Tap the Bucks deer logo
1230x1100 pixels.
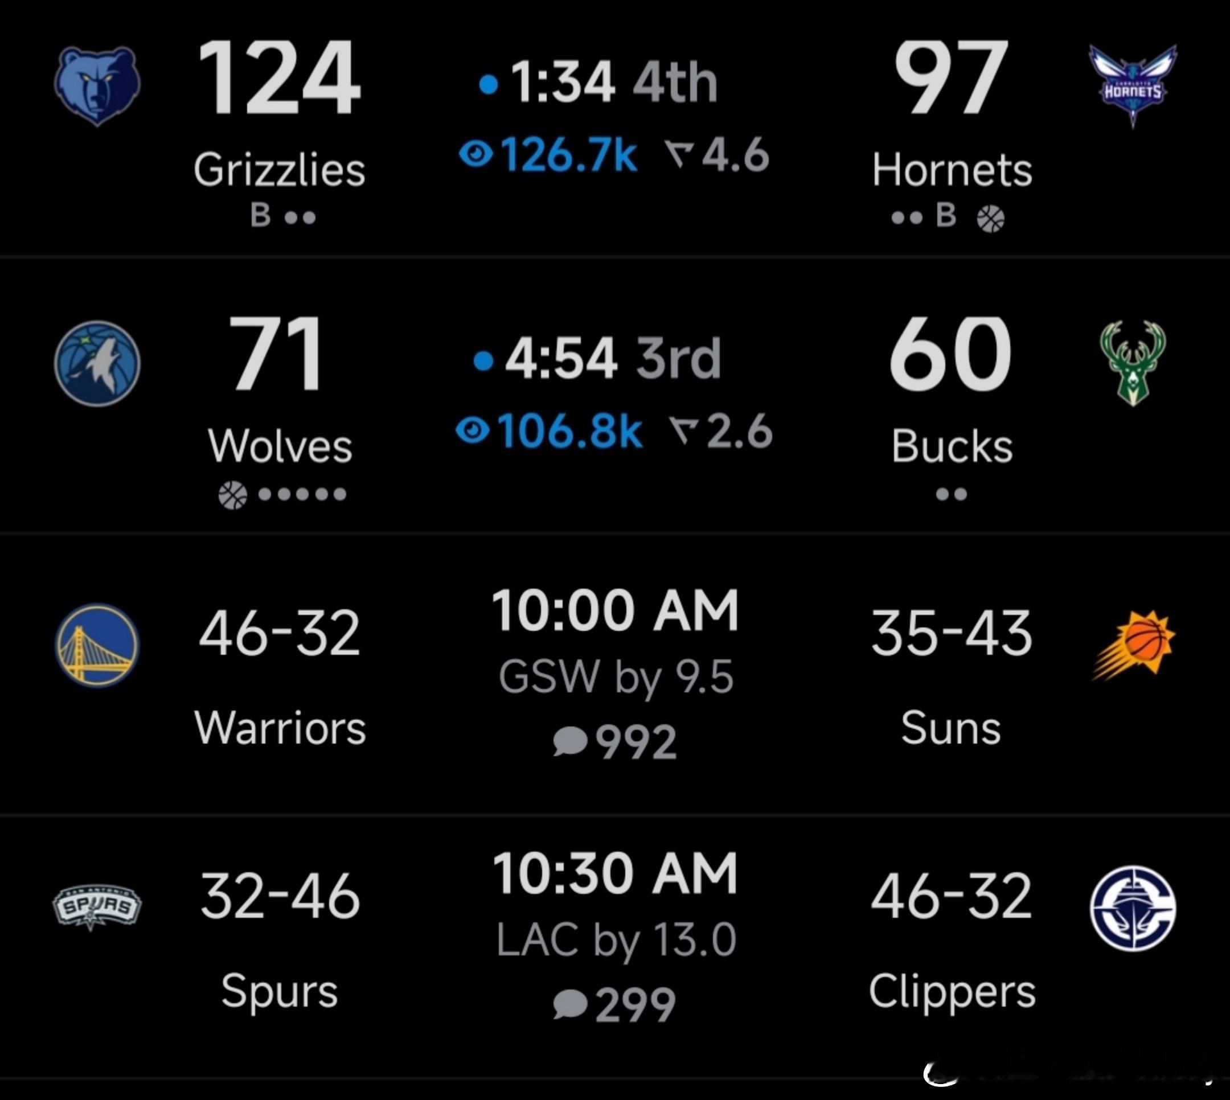click(x=1133, y=363)
